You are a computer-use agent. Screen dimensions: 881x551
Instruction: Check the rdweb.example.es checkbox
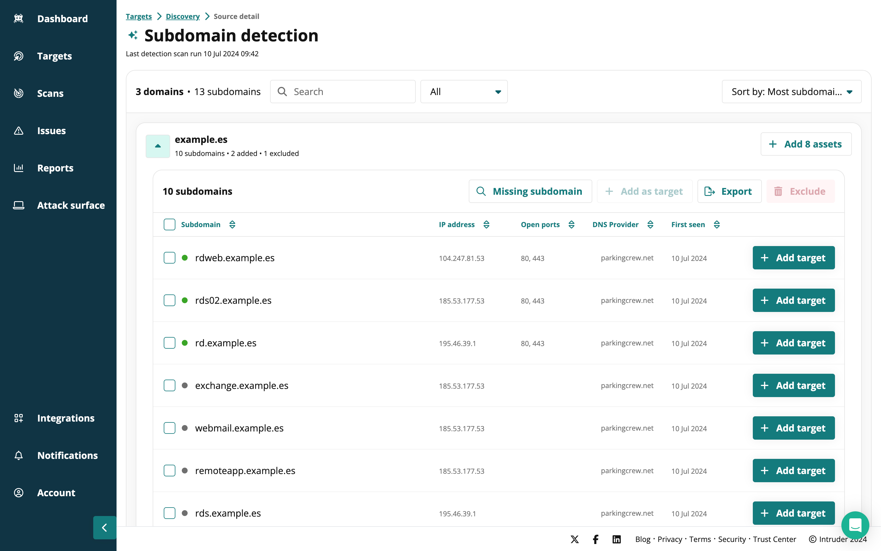click(x=169, y=258)
